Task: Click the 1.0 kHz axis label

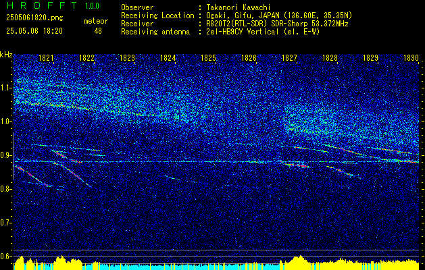Action: [6, 122]
